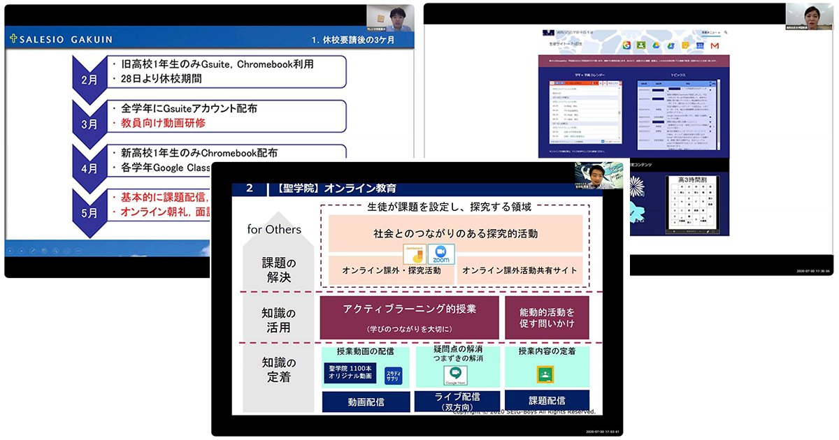
Task: Open the Gmail icon in the student portal
Action: click(x=715, y=45)
